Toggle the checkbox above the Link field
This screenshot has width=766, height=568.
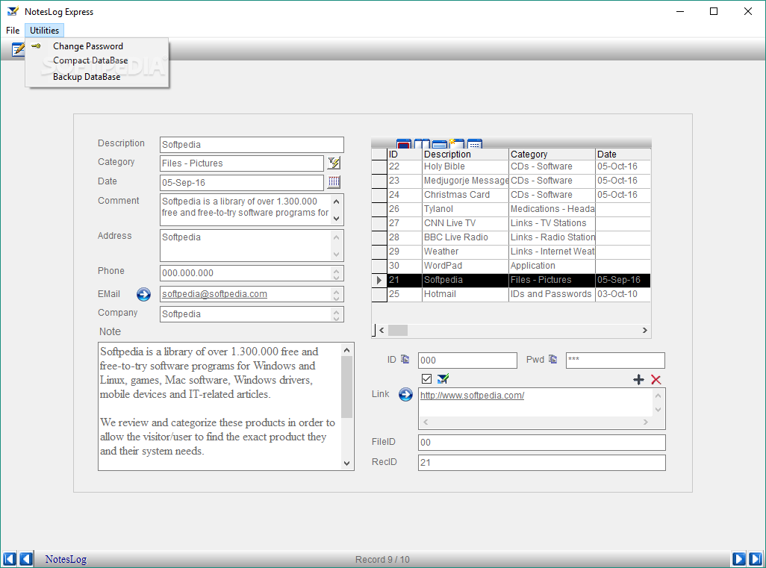pos(426,378)
